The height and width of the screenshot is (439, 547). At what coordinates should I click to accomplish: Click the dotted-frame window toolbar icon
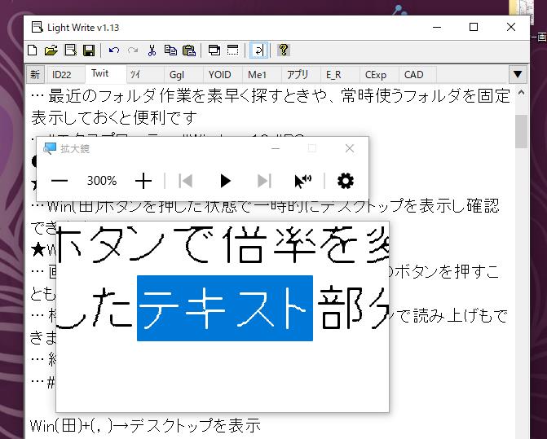tap(232, 50)
